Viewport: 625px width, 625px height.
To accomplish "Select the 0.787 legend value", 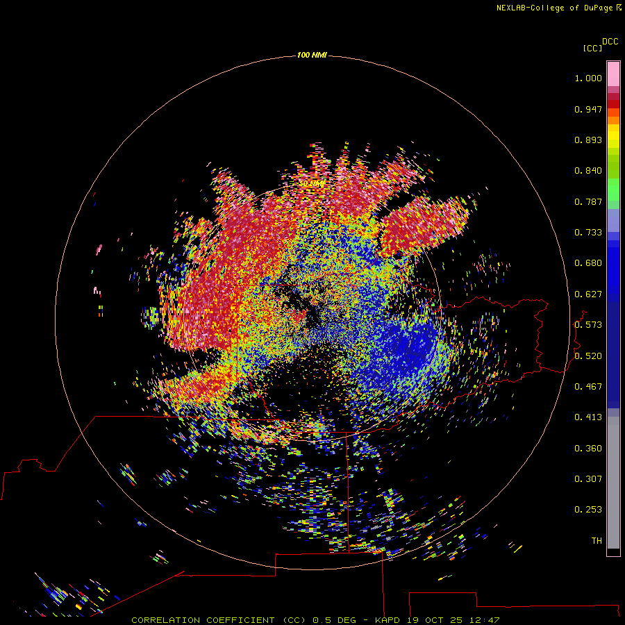I will 588,201.
